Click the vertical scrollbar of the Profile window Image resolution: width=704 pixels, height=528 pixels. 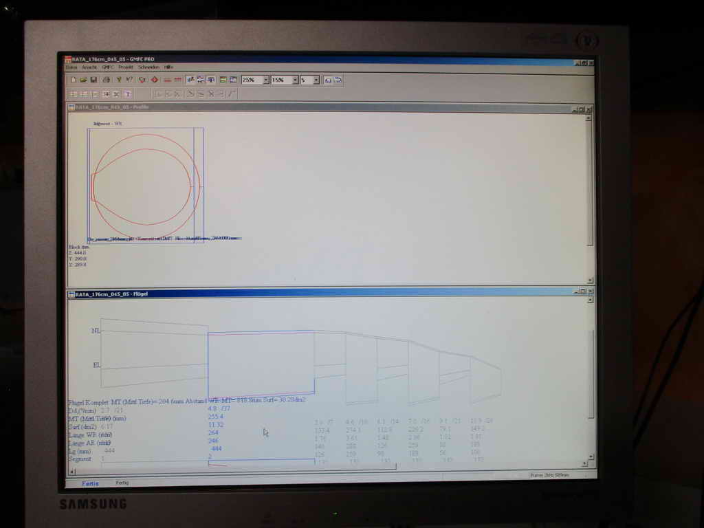coord(590,192)
